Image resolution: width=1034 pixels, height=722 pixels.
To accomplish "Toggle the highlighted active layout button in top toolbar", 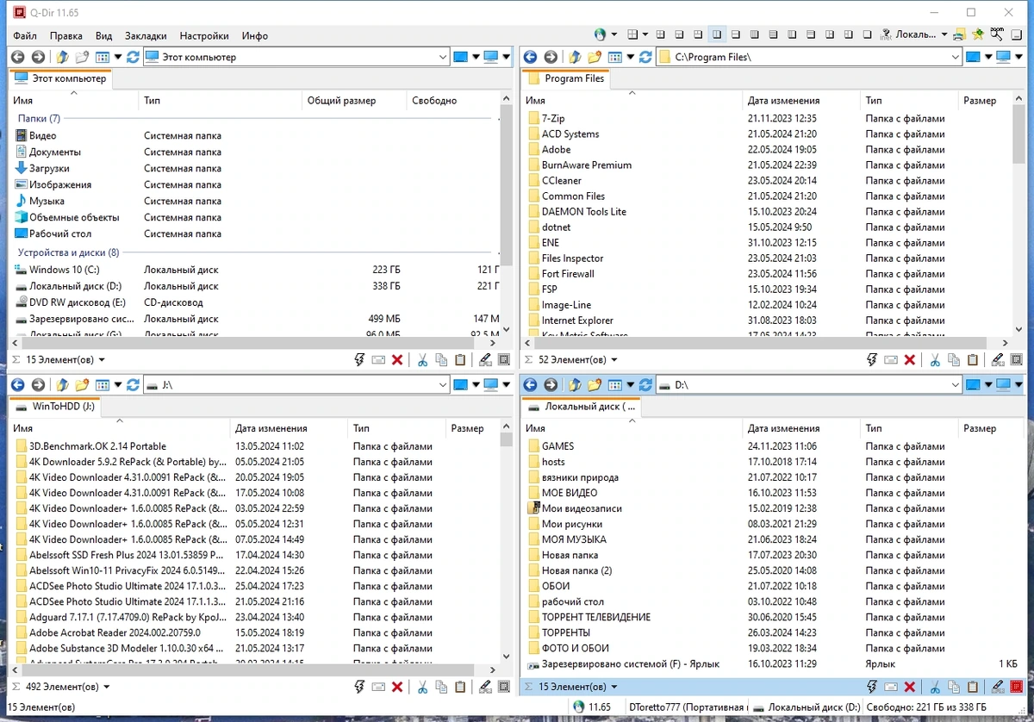I will 717,34.
